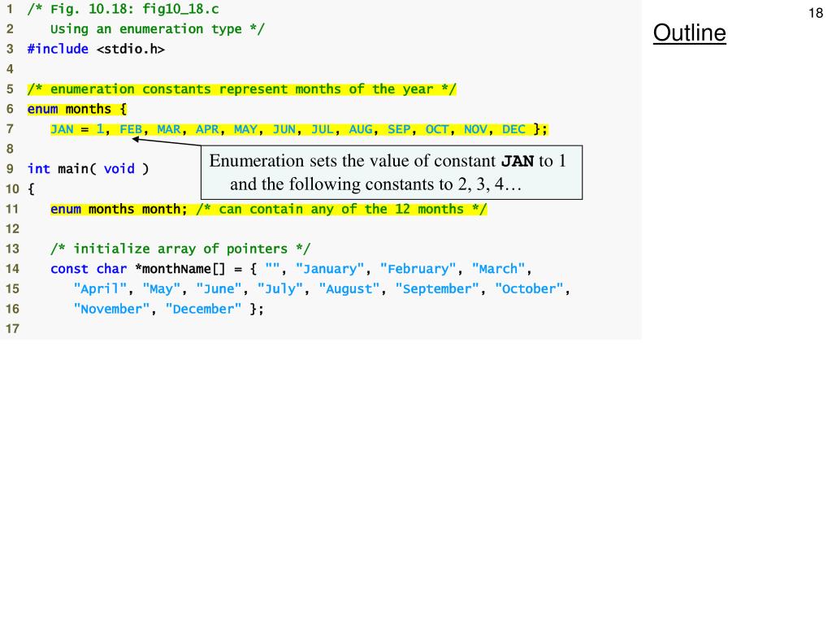Click the JAN constant on line 7
832x624 pixels.
point(62,129)
